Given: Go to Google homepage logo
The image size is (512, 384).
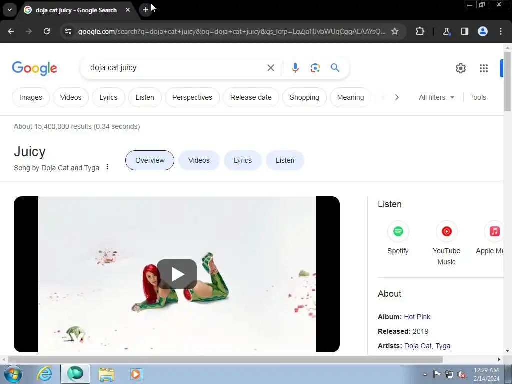Looking at the screenshot, I should point(34,68).
